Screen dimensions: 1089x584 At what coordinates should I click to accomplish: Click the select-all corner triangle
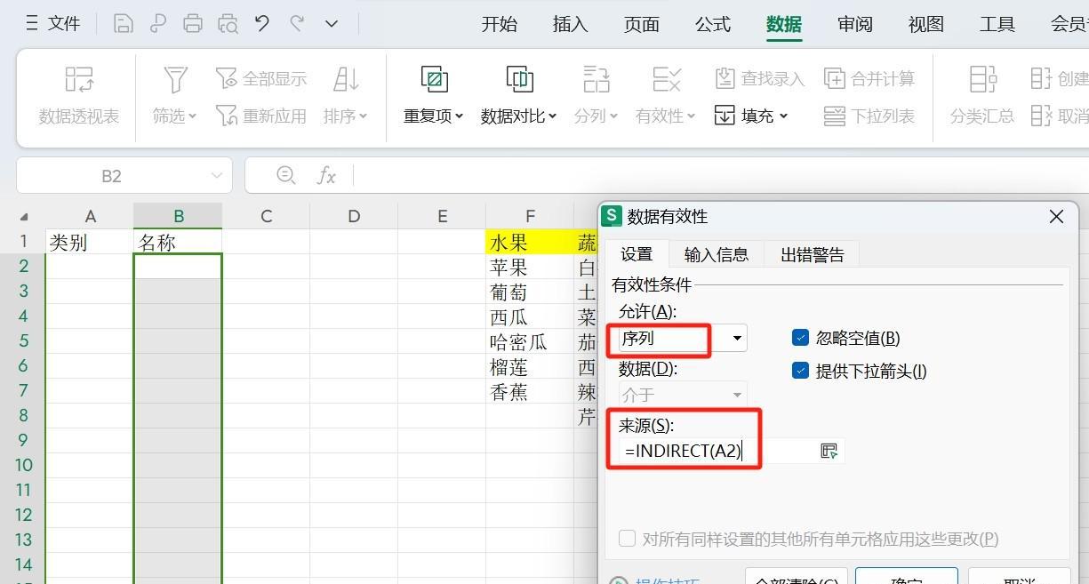(x=23, y=217)
